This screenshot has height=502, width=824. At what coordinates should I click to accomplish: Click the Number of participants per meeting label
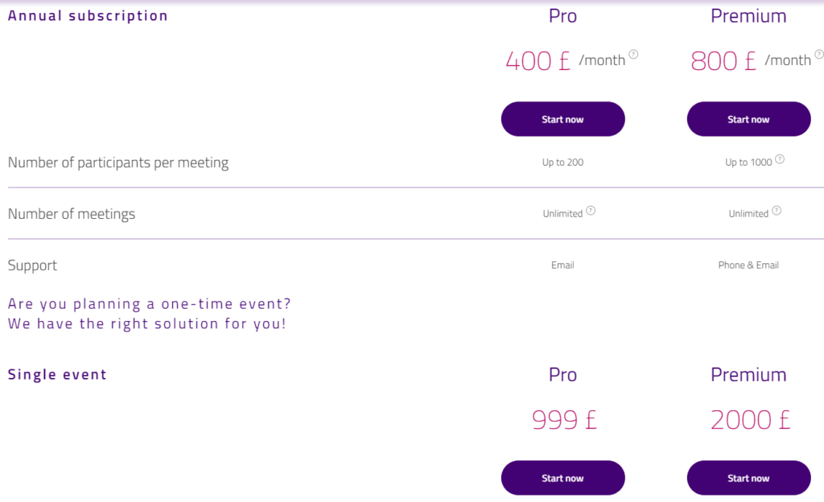[118, 163]
